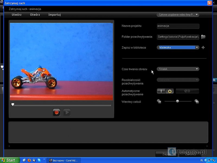217x163 pixels.
Task: Click the Importuj menu item
Action: [55, 15]
